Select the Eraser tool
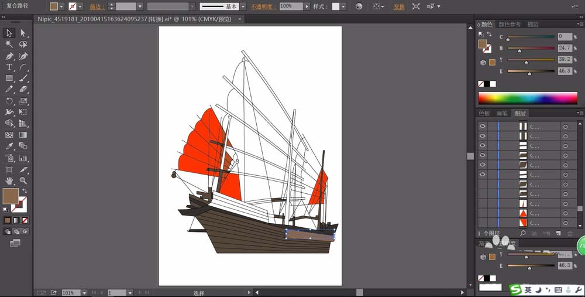This screenshot has height=297, width=585. click(x=23, y=90)
